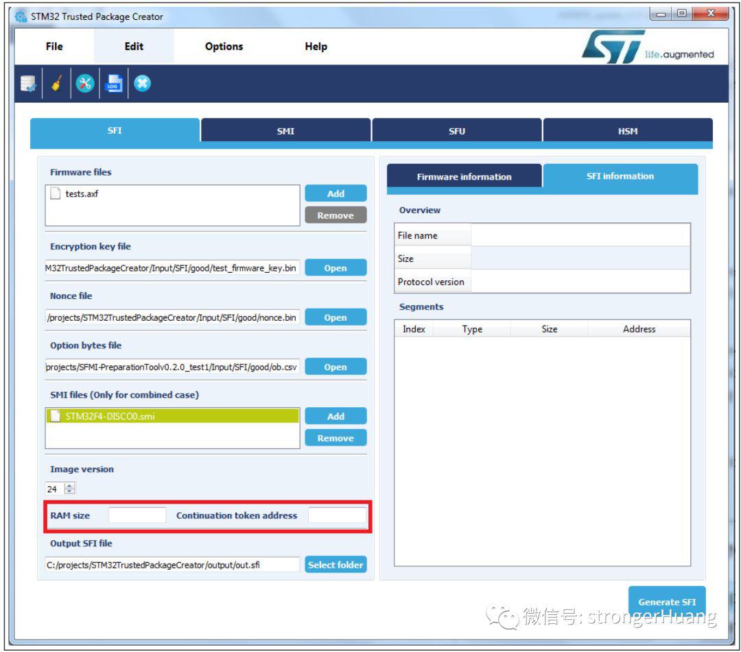The image size is (741, 652).
Task: Click the Output SFI file path field
Action: (172, 565)
